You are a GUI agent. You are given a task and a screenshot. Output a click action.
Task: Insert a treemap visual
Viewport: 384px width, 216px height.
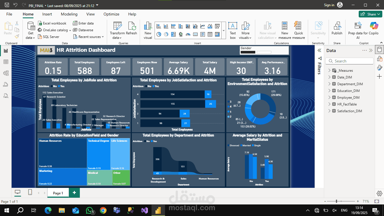[x=173, y=34]
